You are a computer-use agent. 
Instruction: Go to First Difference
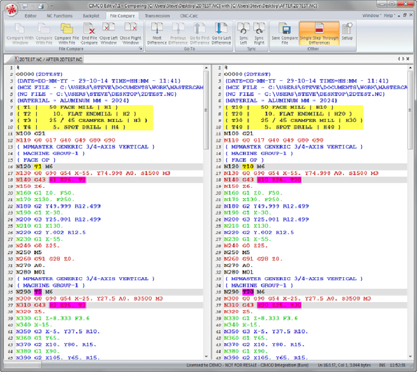coord(199,33)
